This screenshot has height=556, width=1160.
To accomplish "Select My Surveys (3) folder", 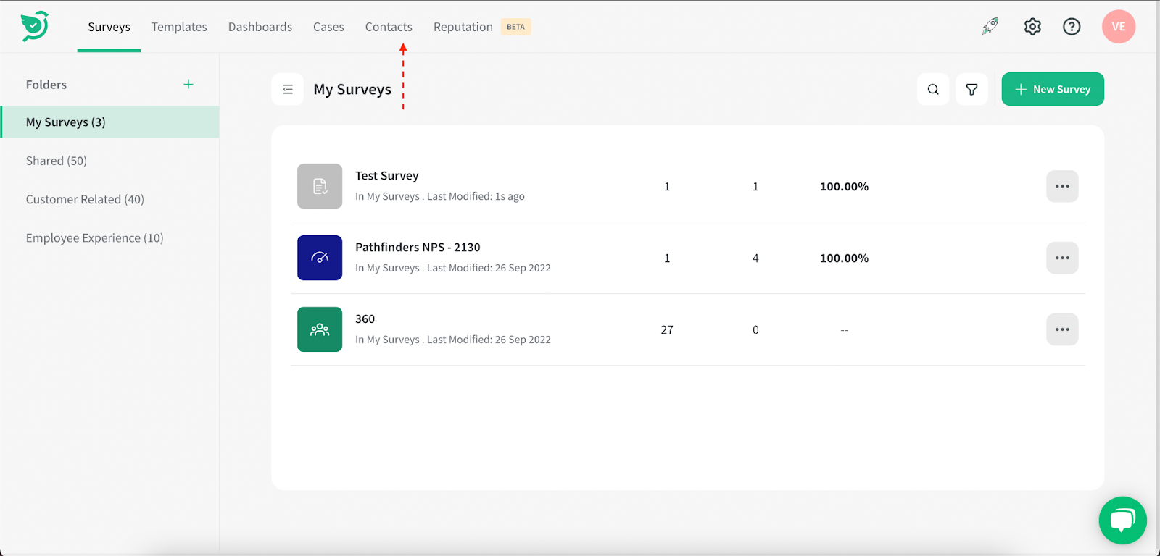I will [x=110, y=122].
